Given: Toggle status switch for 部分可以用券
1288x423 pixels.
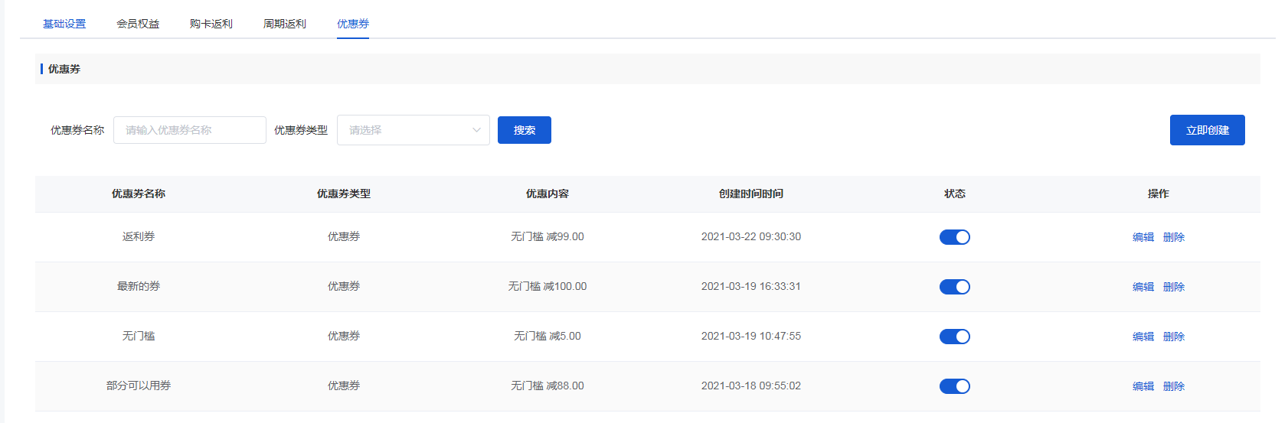Looking at the screenshot, I should coord(955,386).
